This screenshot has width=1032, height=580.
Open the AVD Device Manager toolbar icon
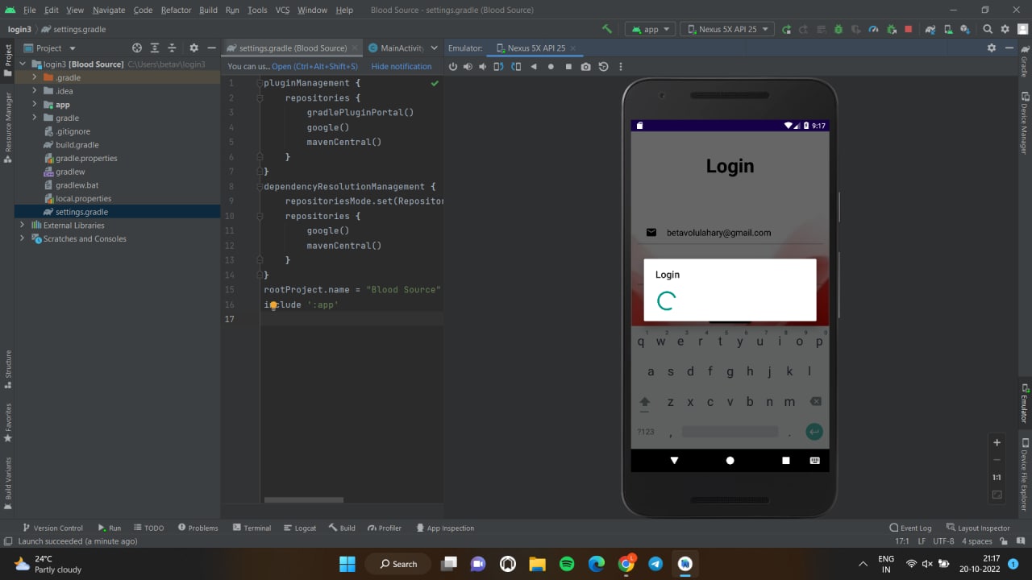coord(947,29)
